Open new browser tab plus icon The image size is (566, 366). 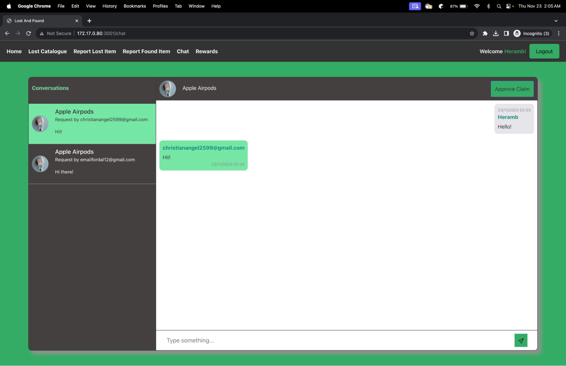[89, 21]
